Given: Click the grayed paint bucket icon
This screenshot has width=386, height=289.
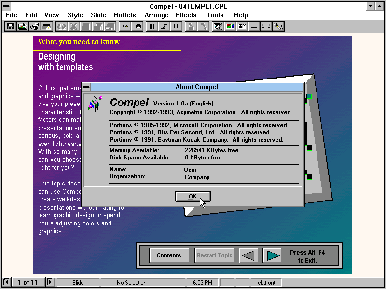Looking at the screenshot, I should [x=191, y=26].
